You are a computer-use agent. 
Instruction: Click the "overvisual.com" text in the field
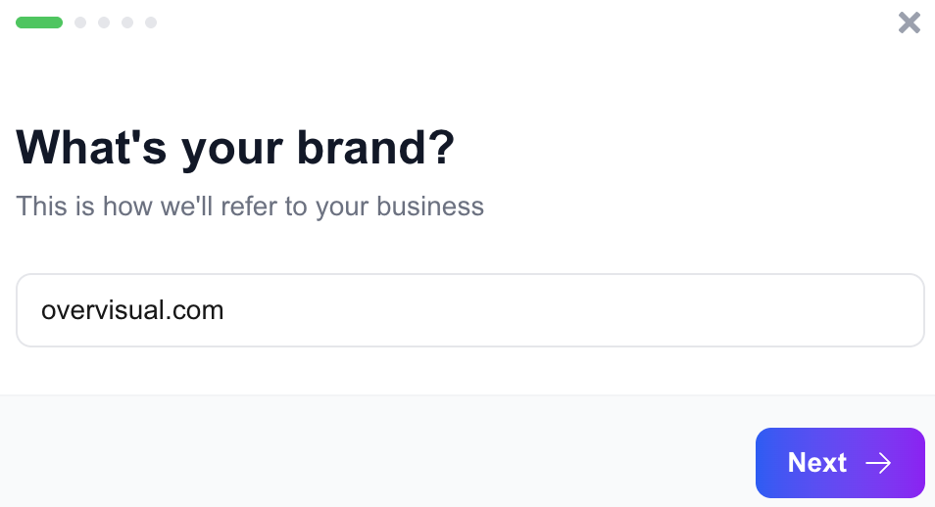pyautogui.click(x=132, y=310)
